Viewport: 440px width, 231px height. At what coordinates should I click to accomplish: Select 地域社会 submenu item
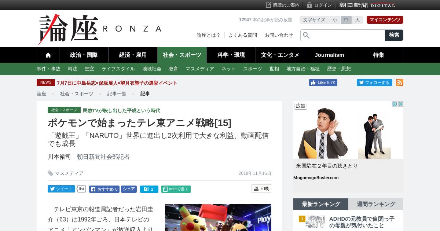pos(152,69)
